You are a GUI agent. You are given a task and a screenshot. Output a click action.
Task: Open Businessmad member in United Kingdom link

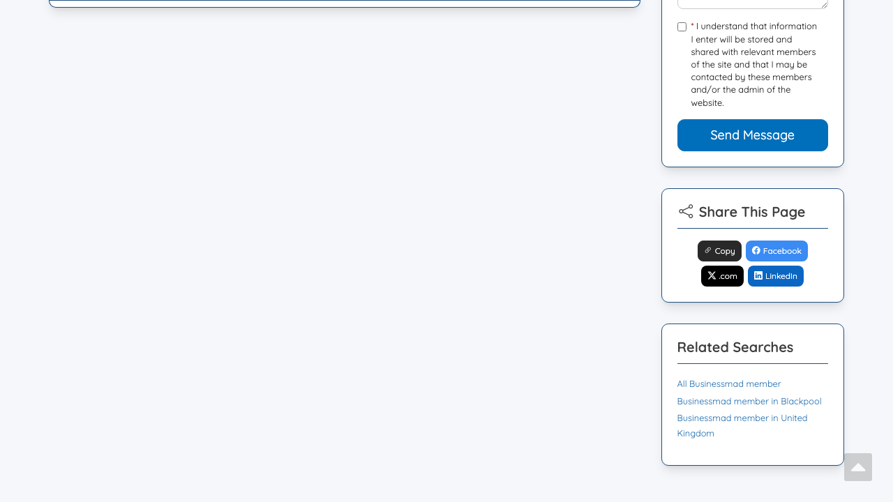pyautogui.click(x=742, y=426)
